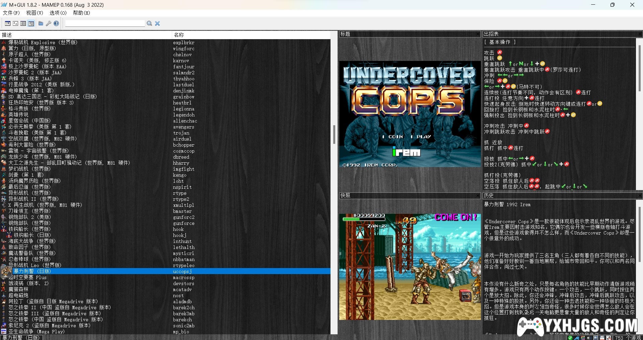Select 空战双鹰 (世界版, M82 硬件) row
Viewport: 643px width, 340px height.
click(165, 139)
